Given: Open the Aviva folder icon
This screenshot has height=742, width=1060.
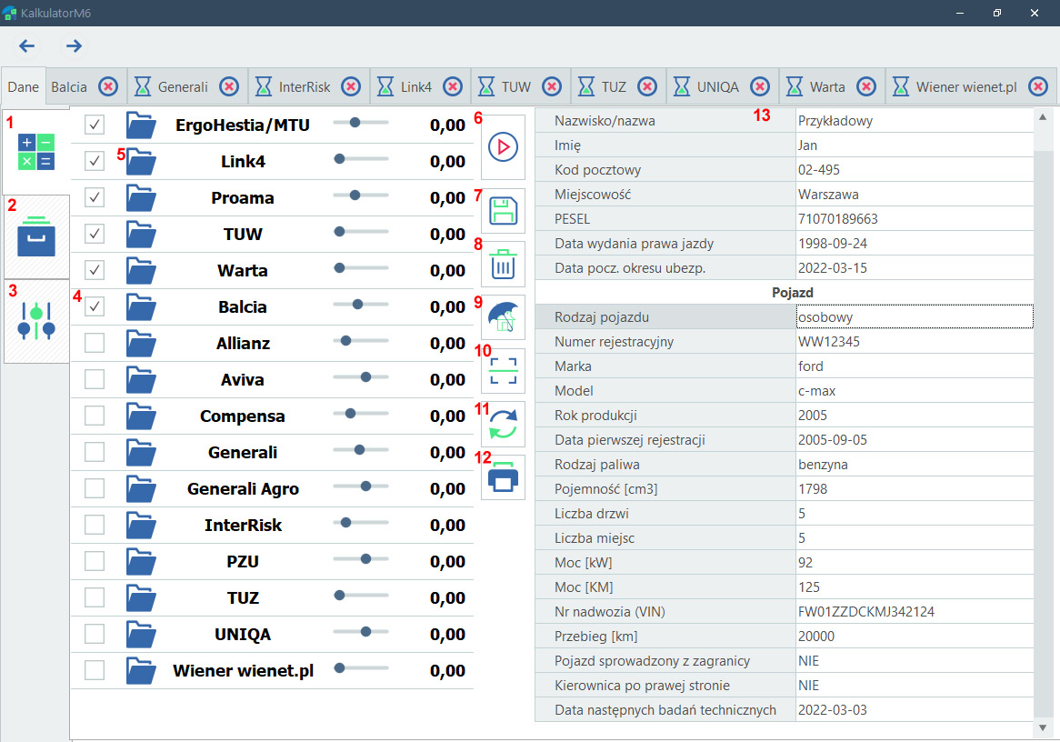Looking at the screenshot, I should 141,380.
